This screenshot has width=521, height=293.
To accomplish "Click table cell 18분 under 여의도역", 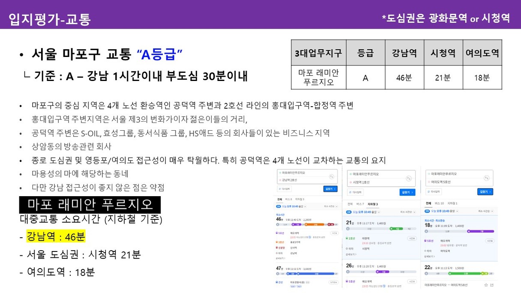I will 482,78.
